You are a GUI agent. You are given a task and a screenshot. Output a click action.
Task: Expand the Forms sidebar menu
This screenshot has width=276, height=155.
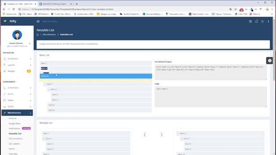click(x=17, y=94)
